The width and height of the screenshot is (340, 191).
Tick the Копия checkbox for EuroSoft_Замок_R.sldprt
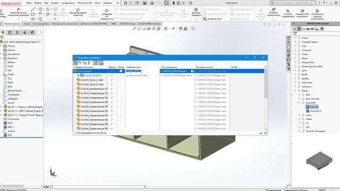121,84
